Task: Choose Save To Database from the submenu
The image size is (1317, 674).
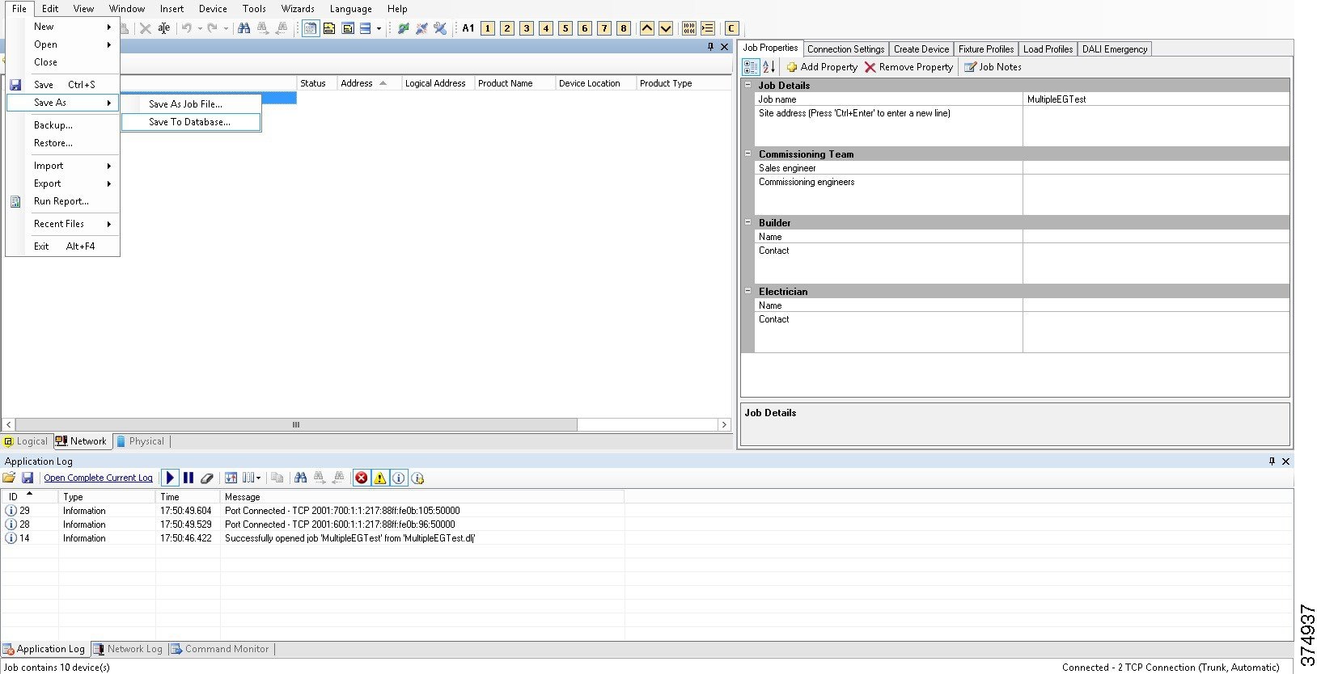Action: 191,122
